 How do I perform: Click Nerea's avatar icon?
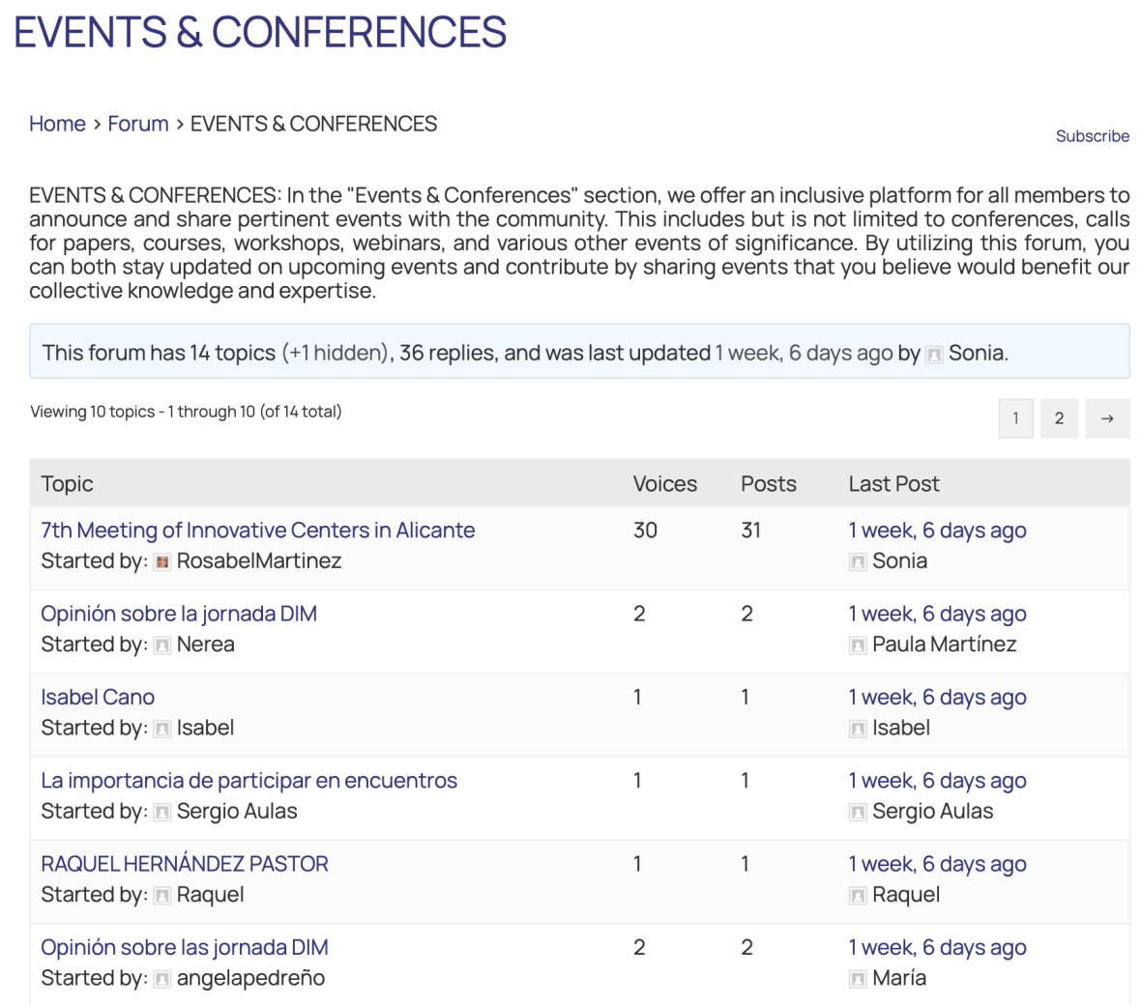point(162,646)
